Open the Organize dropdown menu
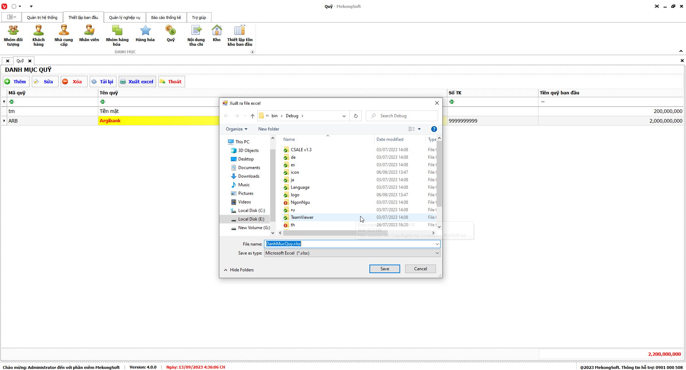686x370 pixels. (x=237, y=129)
